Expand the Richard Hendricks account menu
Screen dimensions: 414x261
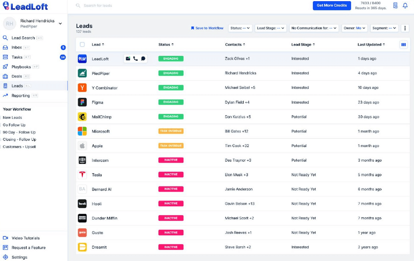click(60, 24)
